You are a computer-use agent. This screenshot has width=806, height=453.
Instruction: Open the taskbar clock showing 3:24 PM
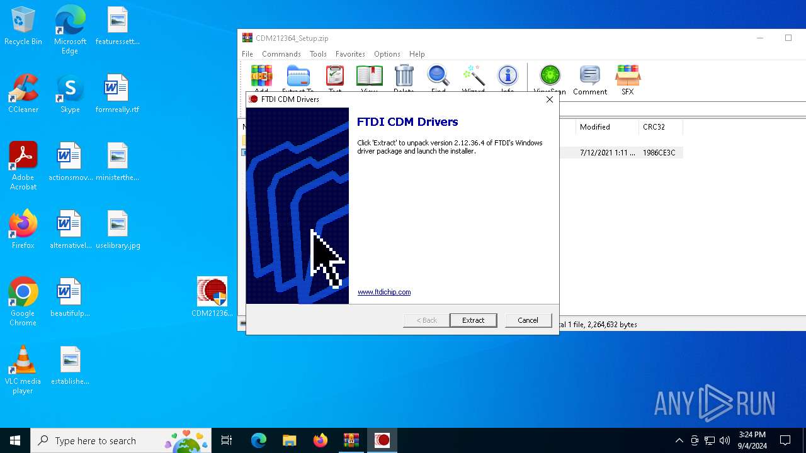pos(752,440)
